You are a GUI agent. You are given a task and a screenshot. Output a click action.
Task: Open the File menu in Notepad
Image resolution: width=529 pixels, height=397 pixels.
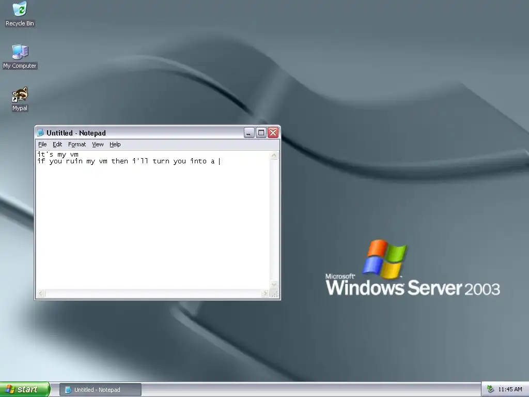point(42,145)
